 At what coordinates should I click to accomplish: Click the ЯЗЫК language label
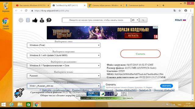click(x=179, y=20)
